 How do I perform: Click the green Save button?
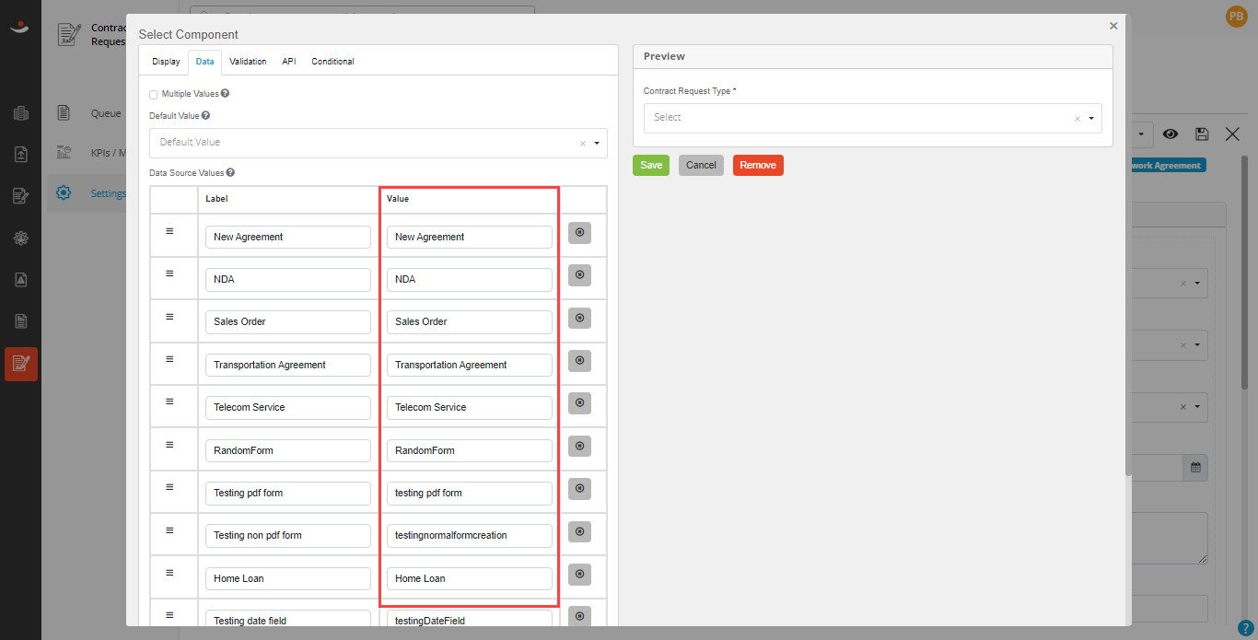[x=651, y=165]
